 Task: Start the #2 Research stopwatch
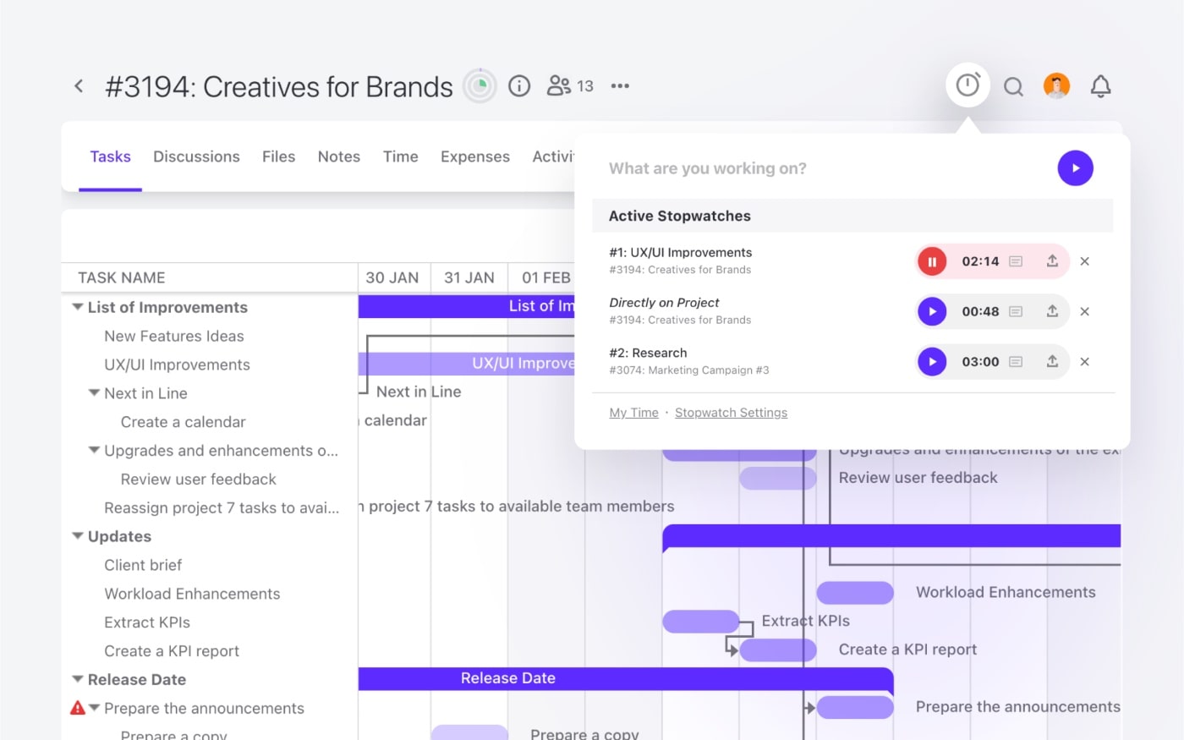coord(932,361)
